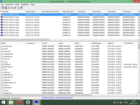Select the 012514-22140-01.dmp row
This screenshot has height=105, width=140.
[x=70, y=35]
